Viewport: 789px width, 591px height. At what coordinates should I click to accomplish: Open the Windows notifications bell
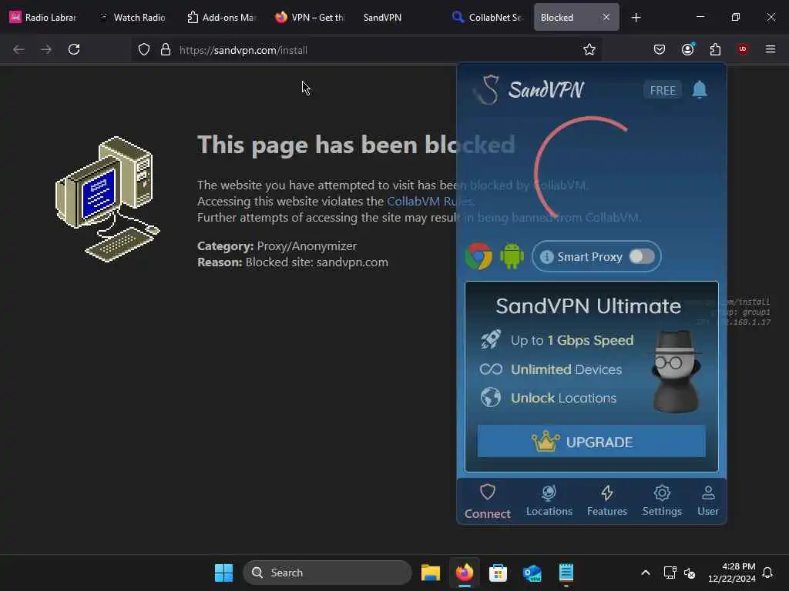pyautogui.click(x=767, y=573)
